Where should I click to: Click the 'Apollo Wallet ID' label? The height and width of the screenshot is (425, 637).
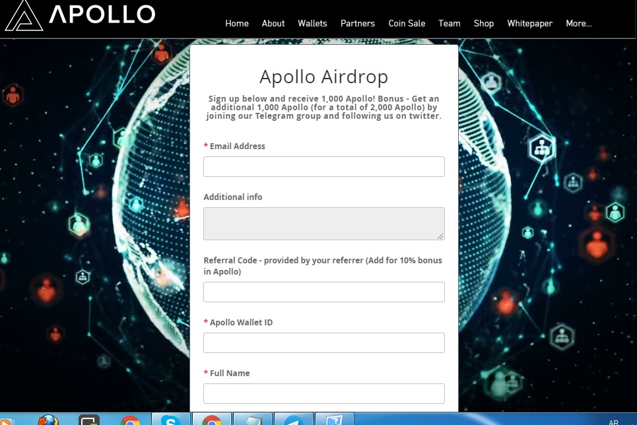click(x=241, y=323)
